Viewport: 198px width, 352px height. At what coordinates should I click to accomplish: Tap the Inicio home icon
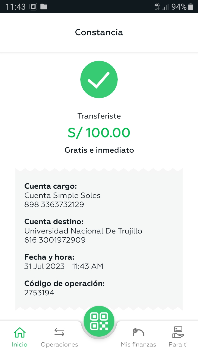tap(20, 332)
